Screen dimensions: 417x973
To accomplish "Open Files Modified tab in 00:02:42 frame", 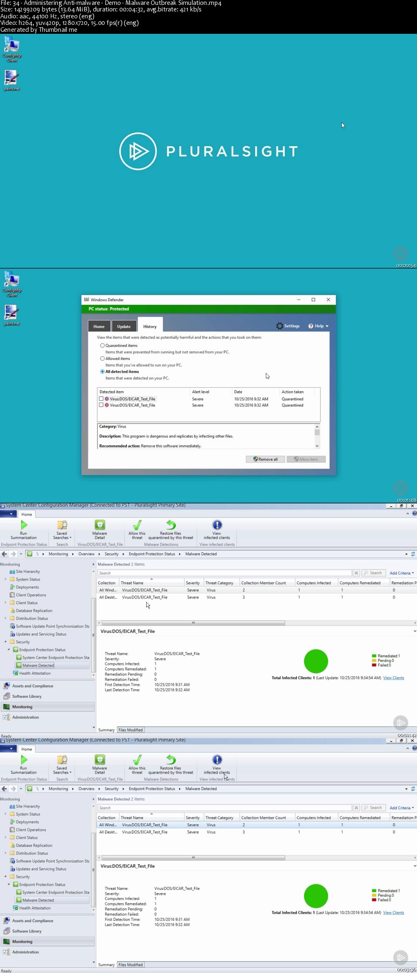I will [130, 730].
